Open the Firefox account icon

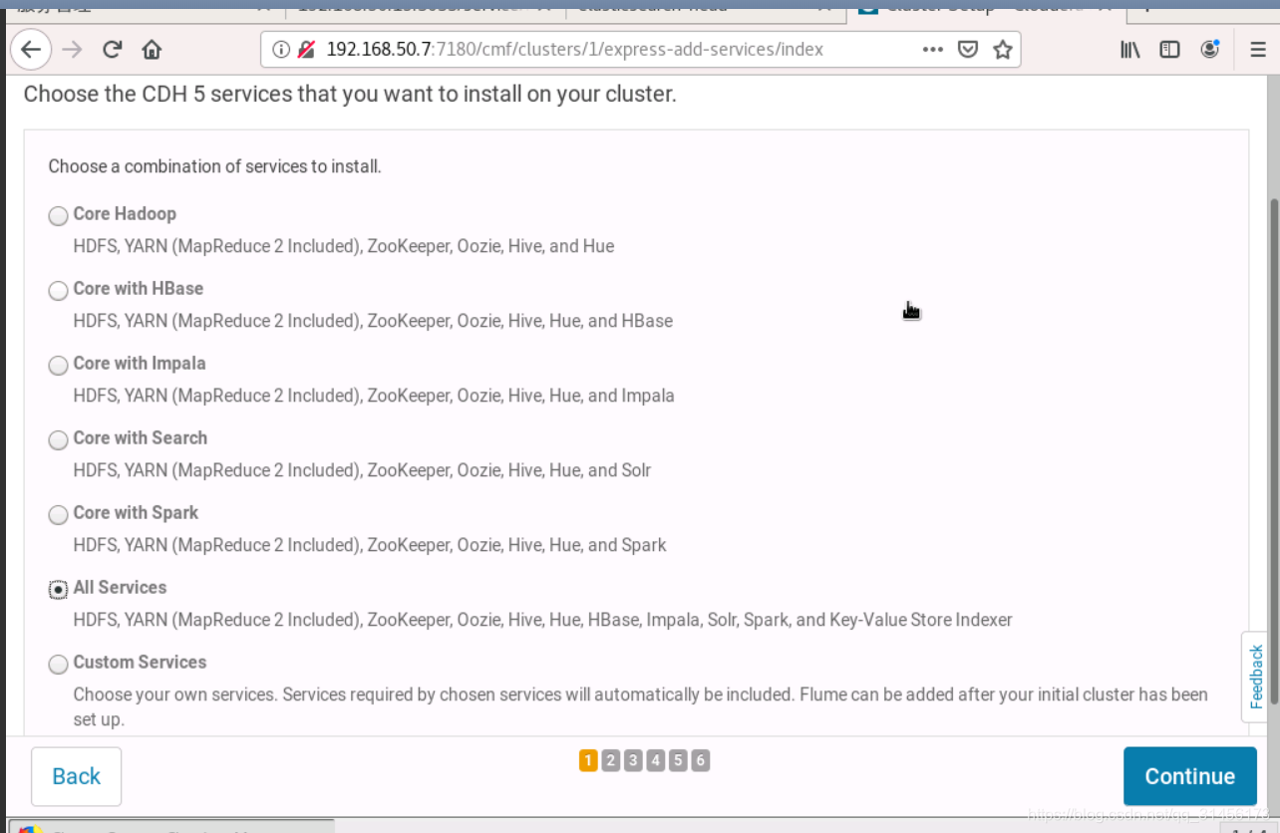click(x=1210, y=49)
